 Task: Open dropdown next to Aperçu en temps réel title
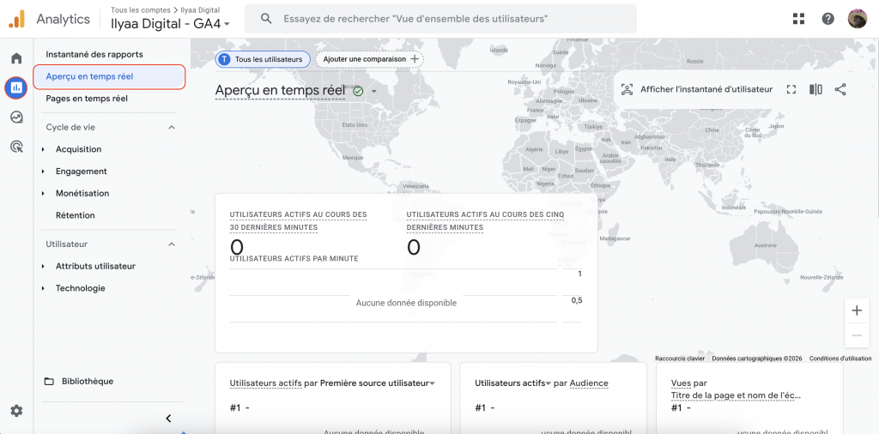click(x=374, y=91)
